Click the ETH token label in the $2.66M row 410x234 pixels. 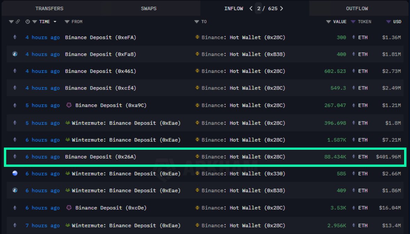(x=363, y=173)
